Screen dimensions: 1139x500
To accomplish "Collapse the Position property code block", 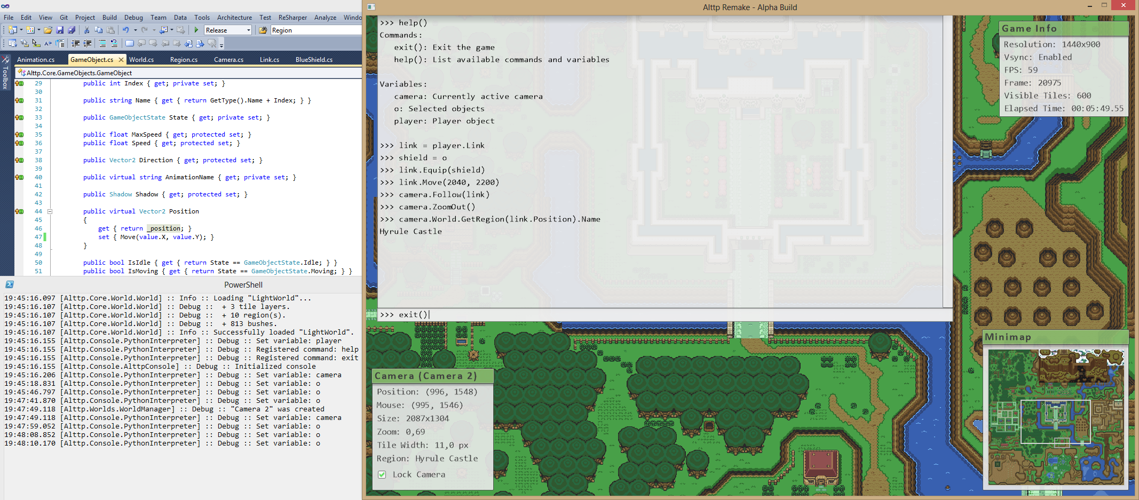I will click(50, 211).
